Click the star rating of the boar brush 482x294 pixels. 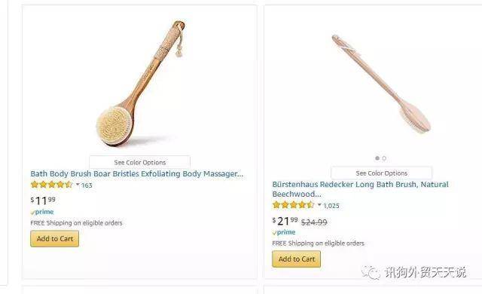pos(51,185)
